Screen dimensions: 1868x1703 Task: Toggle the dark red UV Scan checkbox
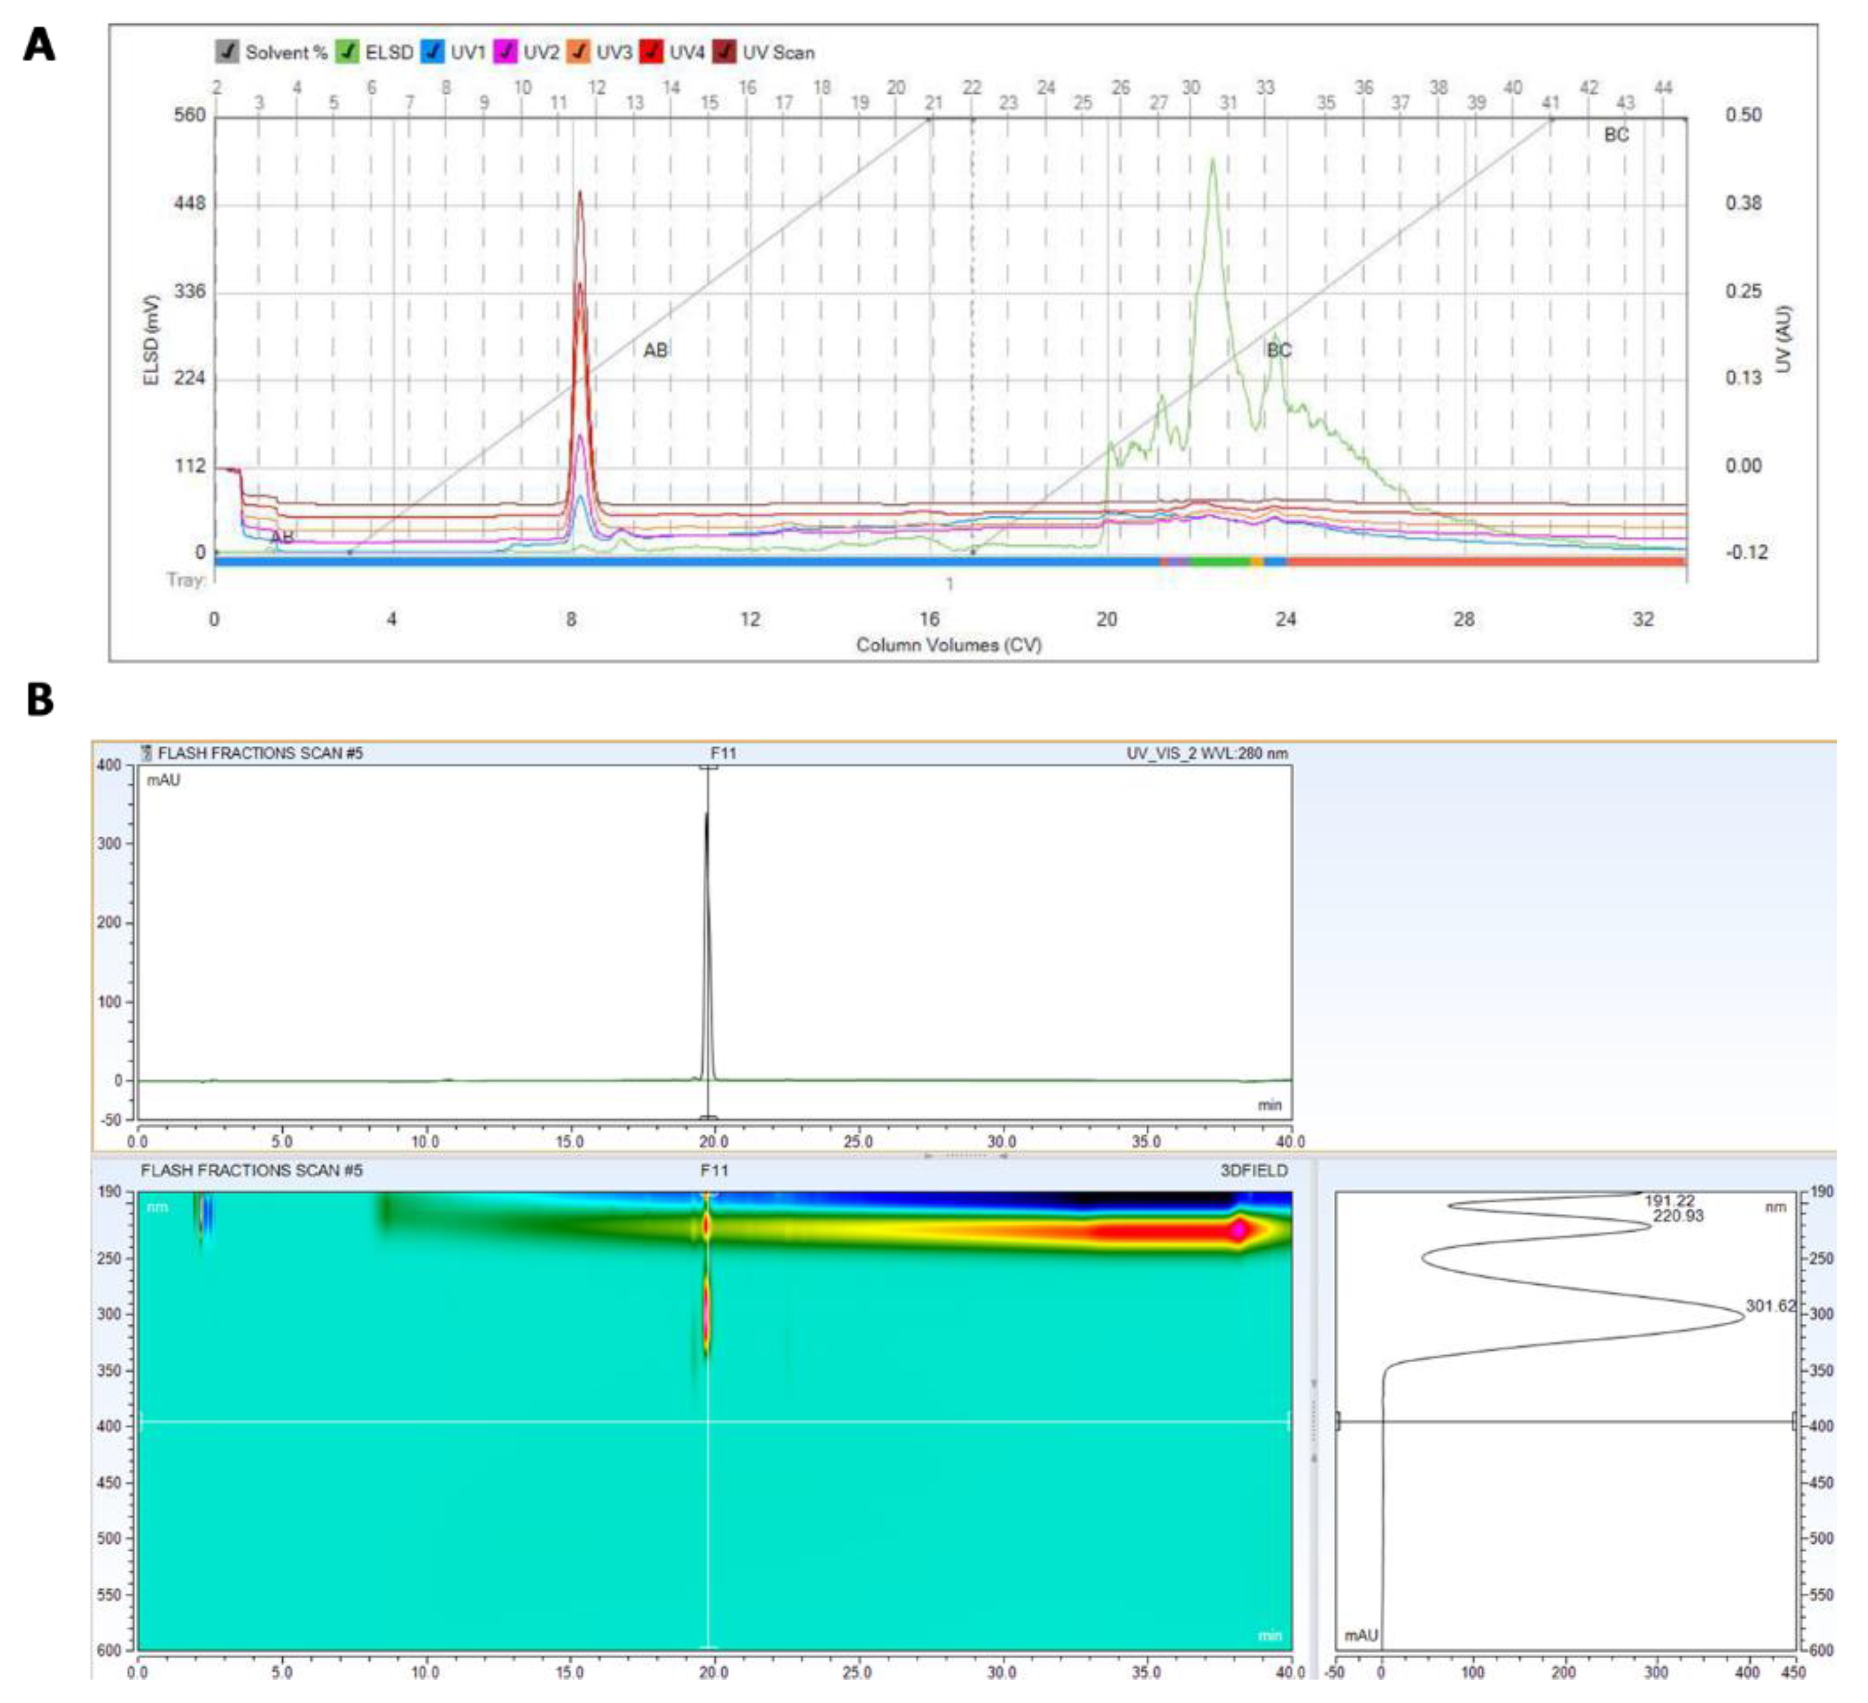(x=725, y=52)
